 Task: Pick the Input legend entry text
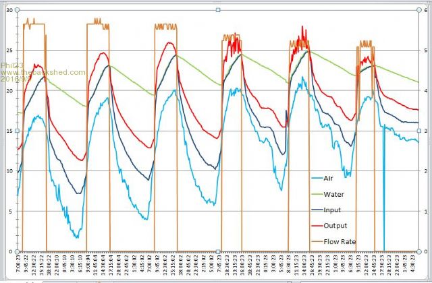(x=333, y=210)
